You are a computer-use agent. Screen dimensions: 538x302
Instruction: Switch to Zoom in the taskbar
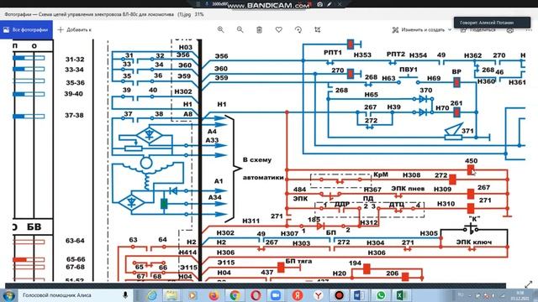point(276,295)
